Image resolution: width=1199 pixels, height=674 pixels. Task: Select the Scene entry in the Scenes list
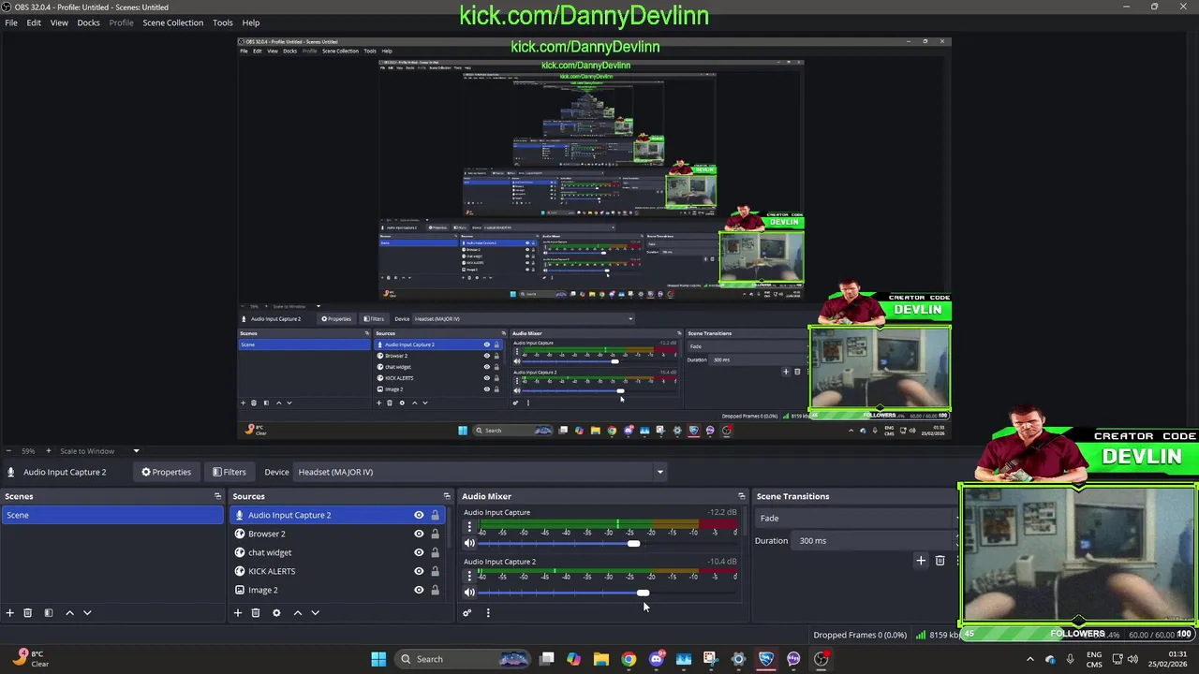112,515
